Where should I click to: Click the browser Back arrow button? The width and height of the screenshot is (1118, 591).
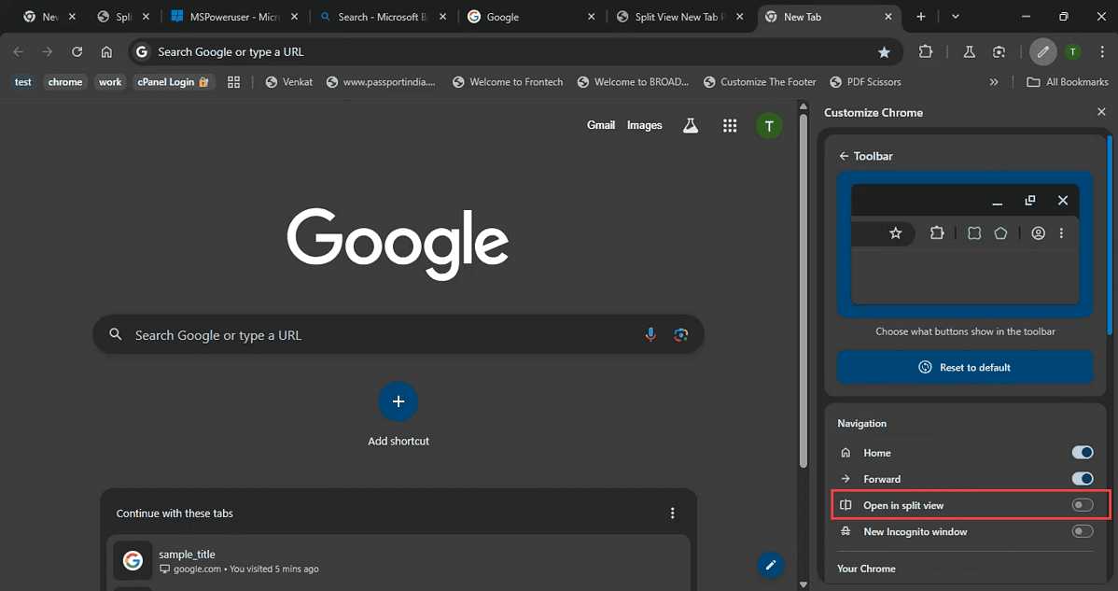(x=19, y=52)
